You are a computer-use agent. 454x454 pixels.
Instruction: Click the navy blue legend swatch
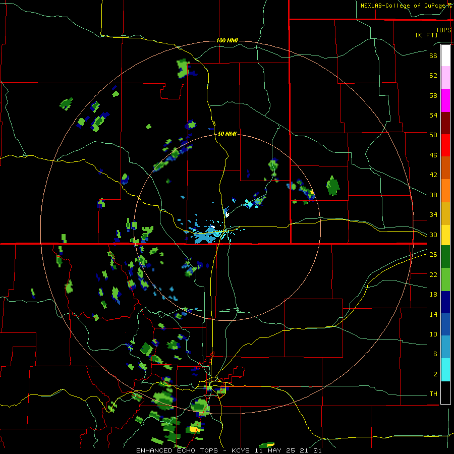pos(445,302)
